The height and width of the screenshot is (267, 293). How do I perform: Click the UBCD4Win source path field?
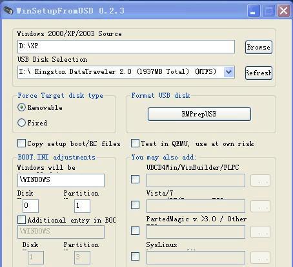(x=196, y=180)
